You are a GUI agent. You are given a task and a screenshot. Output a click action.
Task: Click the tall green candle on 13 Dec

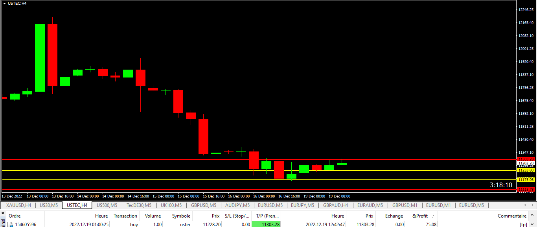click(40, 58)
